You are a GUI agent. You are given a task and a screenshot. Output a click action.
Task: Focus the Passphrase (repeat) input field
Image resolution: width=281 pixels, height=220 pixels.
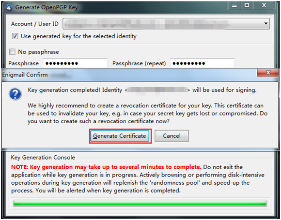pyautogui.click(x=203, y=63)
